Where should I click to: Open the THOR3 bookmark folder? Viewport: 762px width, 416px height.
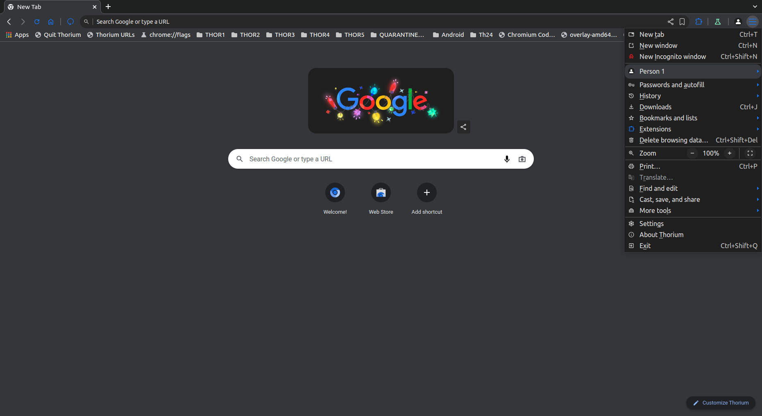point(281,35)
